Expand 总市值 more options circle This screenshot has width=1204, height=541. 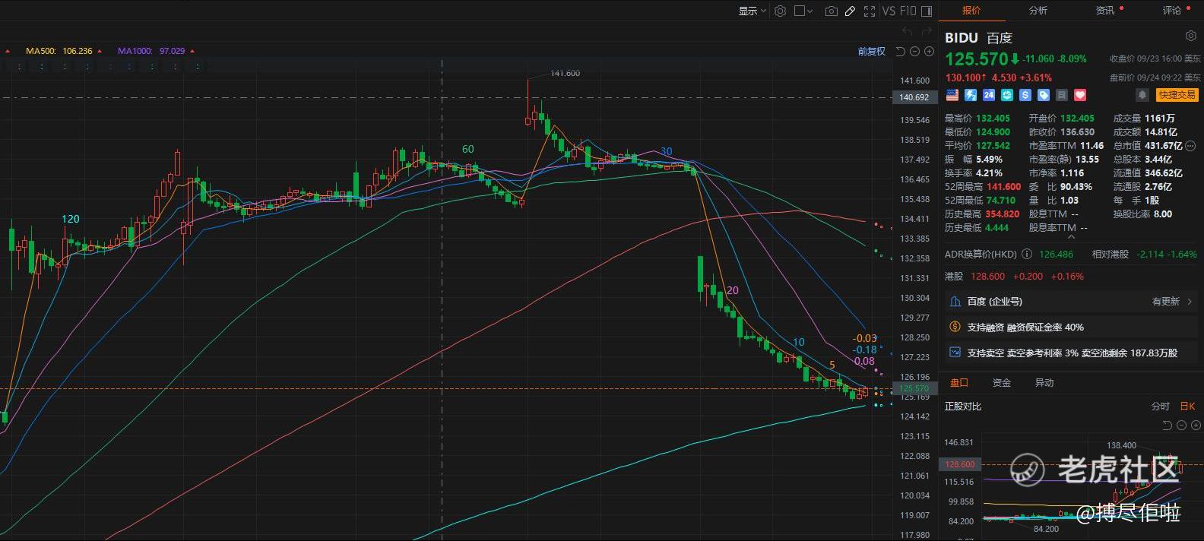point(1191,146)
